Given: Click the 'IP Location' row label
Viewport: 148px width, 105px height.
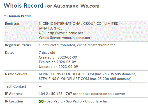Looking at the screenshot, I should [x=14, y=101].
